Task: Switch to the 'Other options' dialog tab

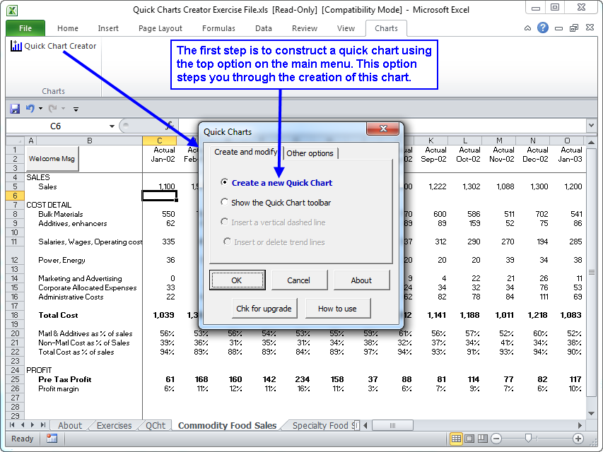Action: 310,153
